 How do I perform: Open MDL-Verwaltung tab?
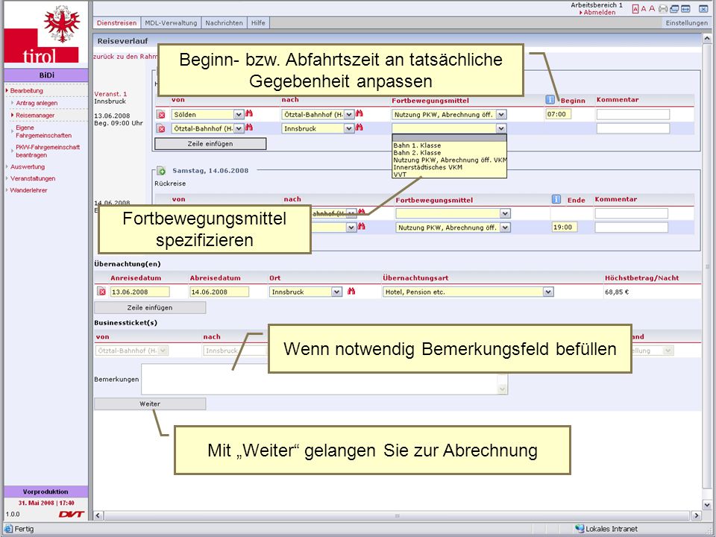coord(171,23)
